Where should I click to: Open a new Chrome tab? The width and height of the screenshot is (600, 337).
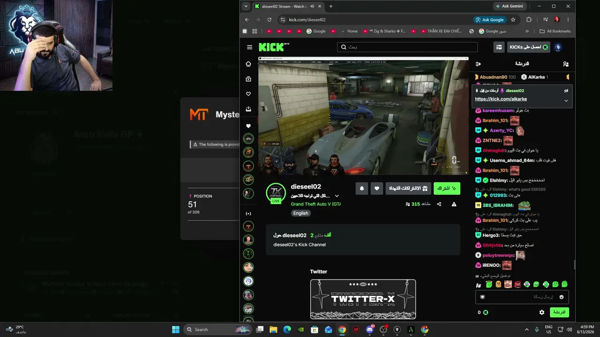coord(331,6)
